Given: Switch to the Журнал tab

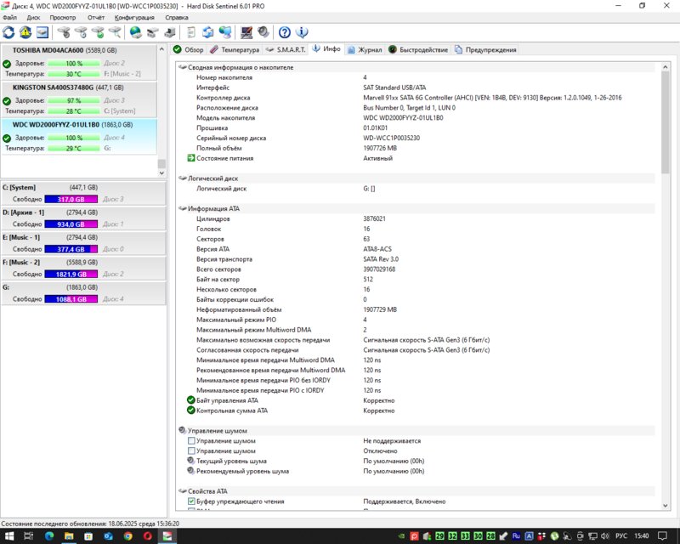Looking at the screenshot, I should pyautogui.click(x=365, y=49).
